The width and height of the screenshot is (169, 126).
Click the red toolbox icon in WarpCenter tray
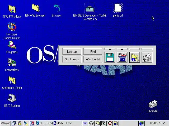tap(110, 123)
